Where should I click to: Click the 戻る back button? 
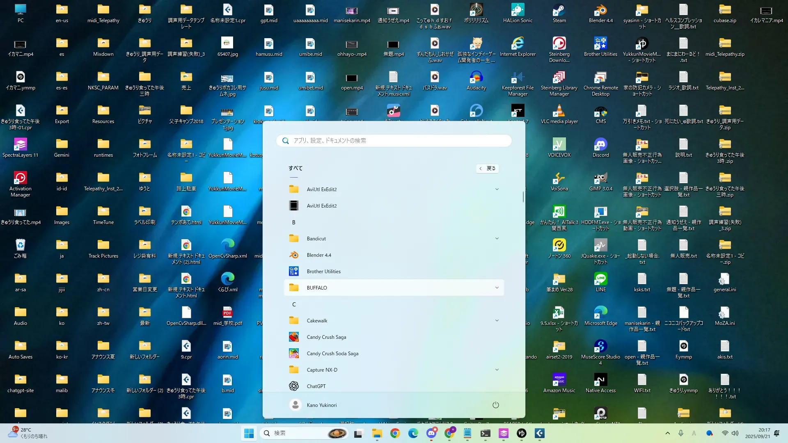pyautogui.click(x=488, y=169)
